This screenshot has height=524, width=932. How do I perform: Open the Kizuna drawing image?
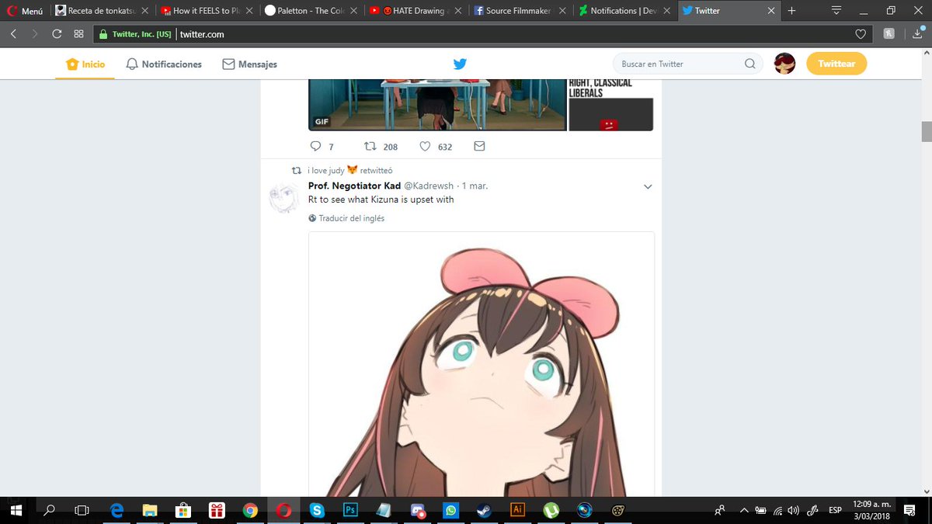(482, 364)
